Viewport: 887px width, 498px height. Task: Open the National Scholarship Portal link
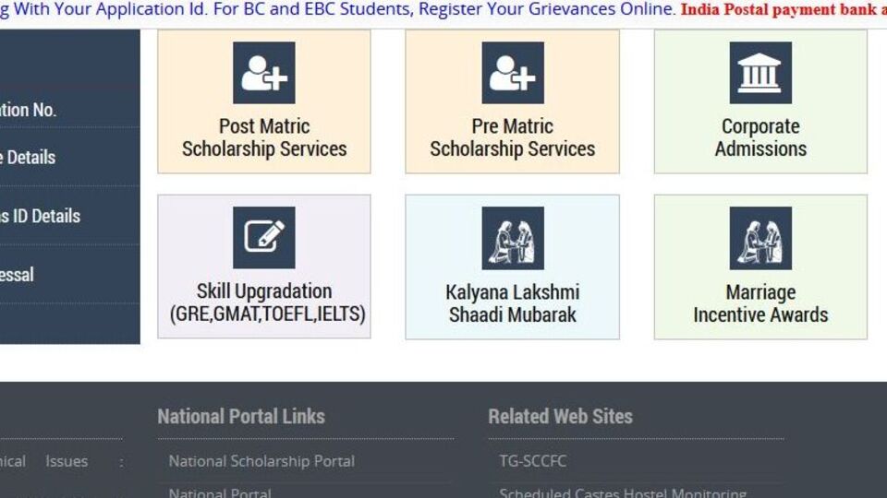click(x=261, y=461)
